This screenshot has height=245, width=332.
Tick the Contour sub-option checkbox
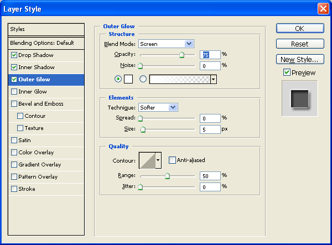pos(20,116)
